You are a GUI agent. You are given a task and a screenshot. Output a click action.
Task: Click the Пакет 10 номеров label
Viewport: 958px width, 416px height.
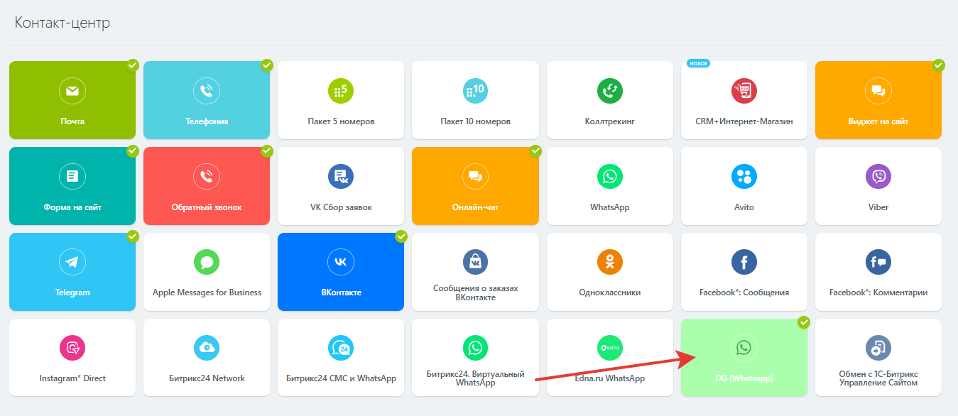coord(475,121)
